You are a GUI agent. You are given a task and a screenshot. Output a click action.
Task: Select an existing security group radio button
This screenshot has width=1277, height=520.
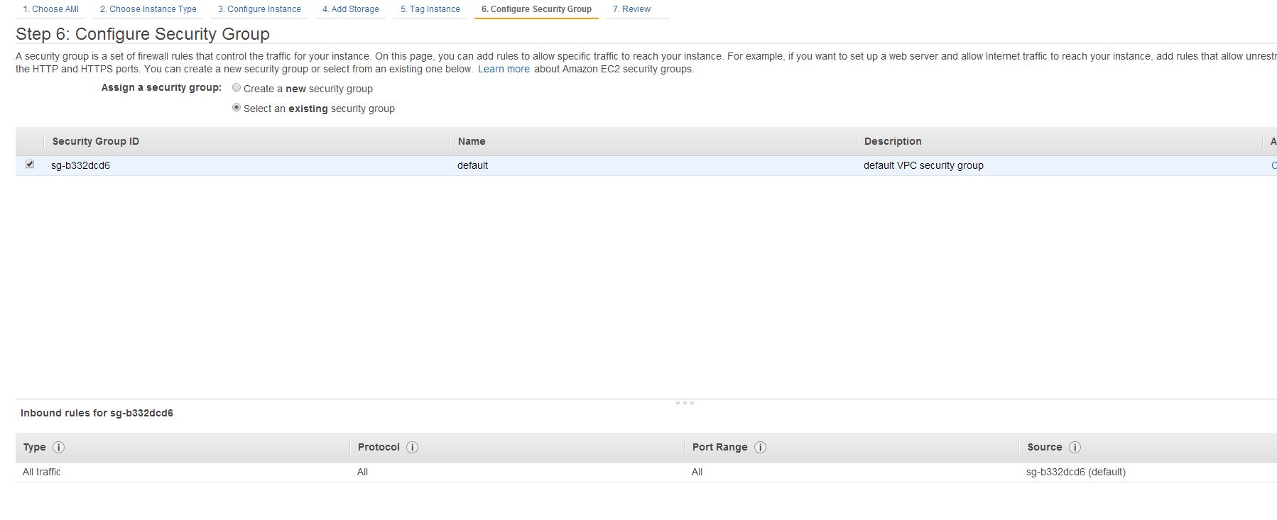coord(237,108)
